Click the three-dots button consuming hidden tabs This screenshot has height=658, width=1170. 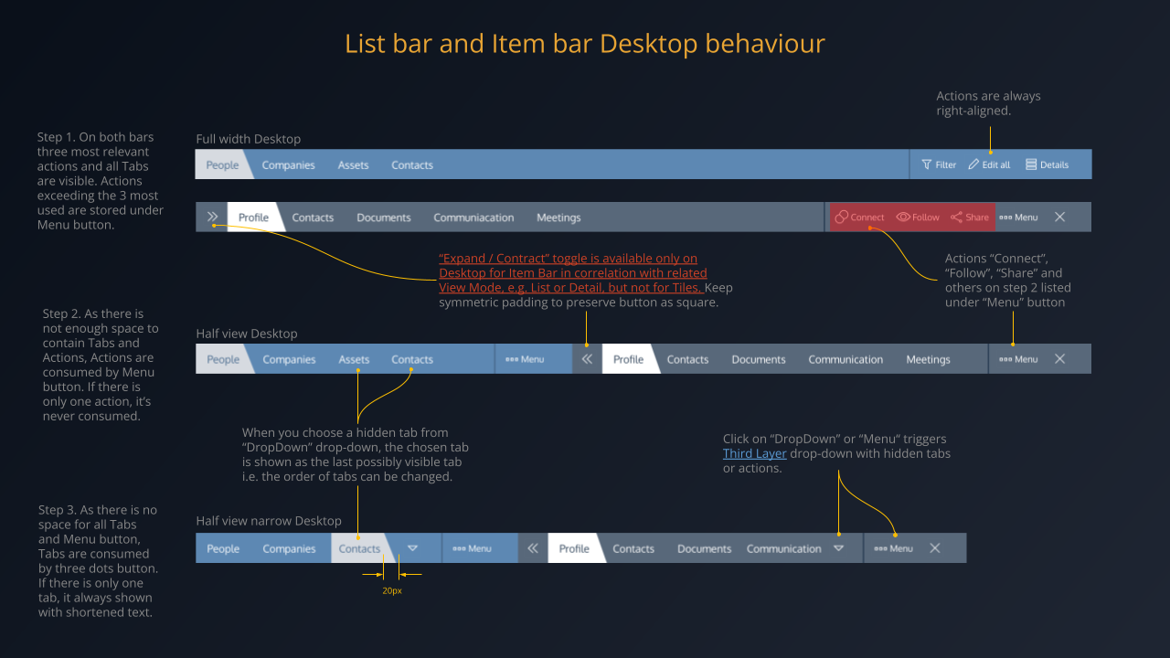(x=893, y=547)
